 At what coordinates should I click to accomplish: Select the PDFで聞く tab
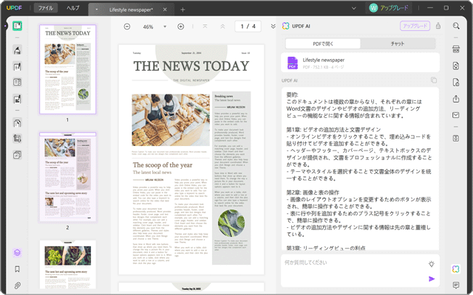point(321,44)
